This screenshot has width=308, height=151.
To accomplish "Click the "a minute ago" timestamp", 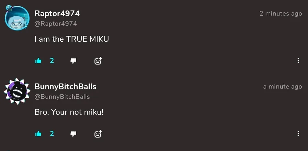I will 282,86.
